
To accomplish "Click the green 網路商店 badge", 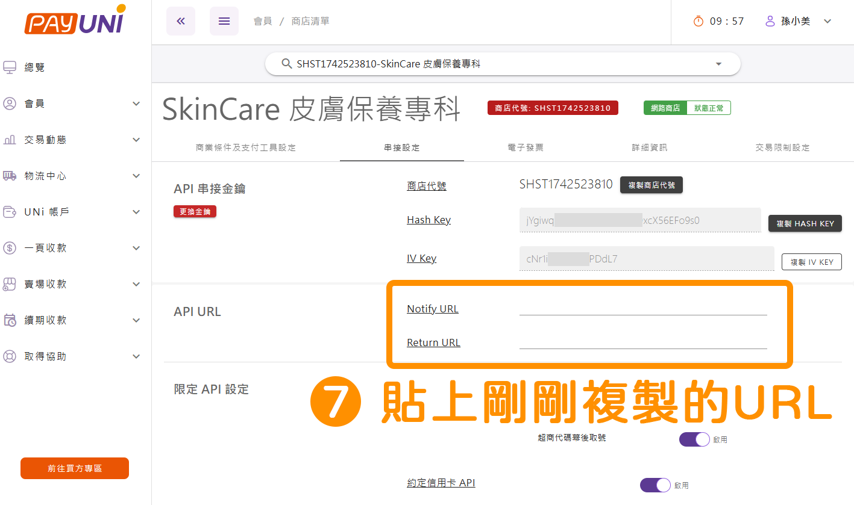I will click(x=665, y=108).
